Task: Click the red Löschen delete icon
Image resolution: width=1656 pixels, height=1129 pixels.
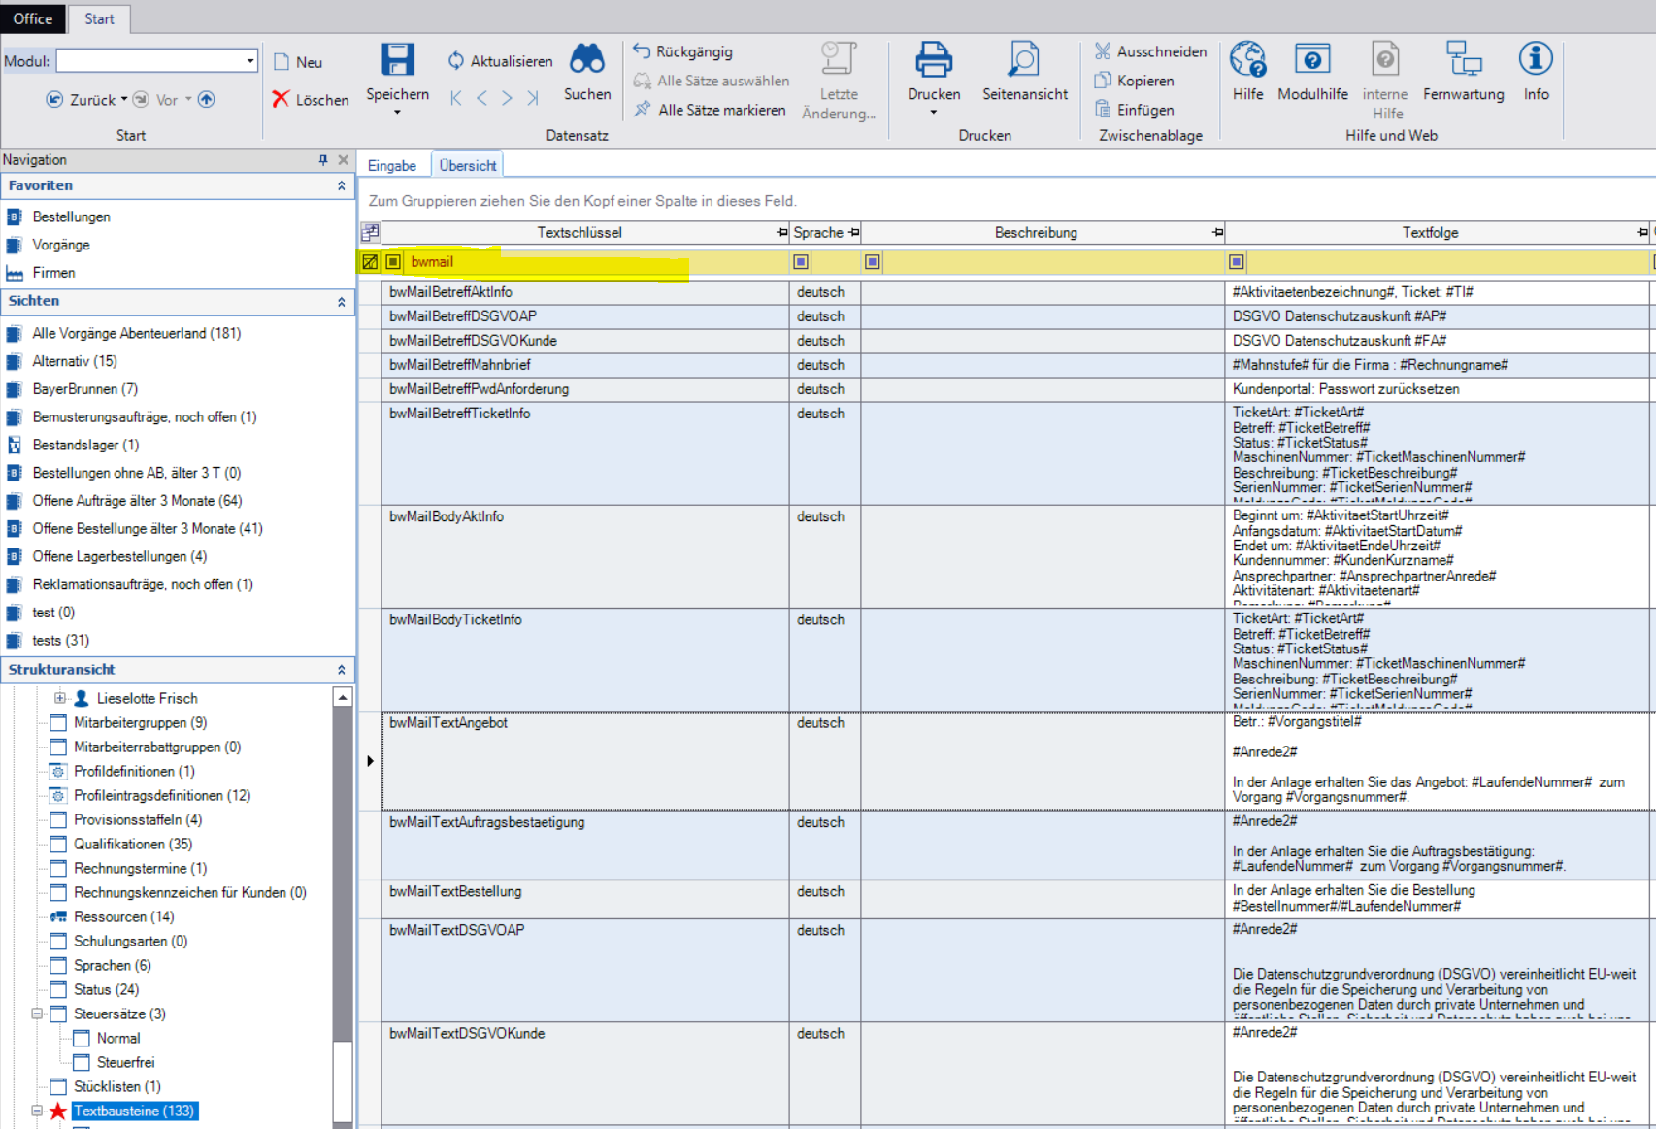Action: click(281, 99)
